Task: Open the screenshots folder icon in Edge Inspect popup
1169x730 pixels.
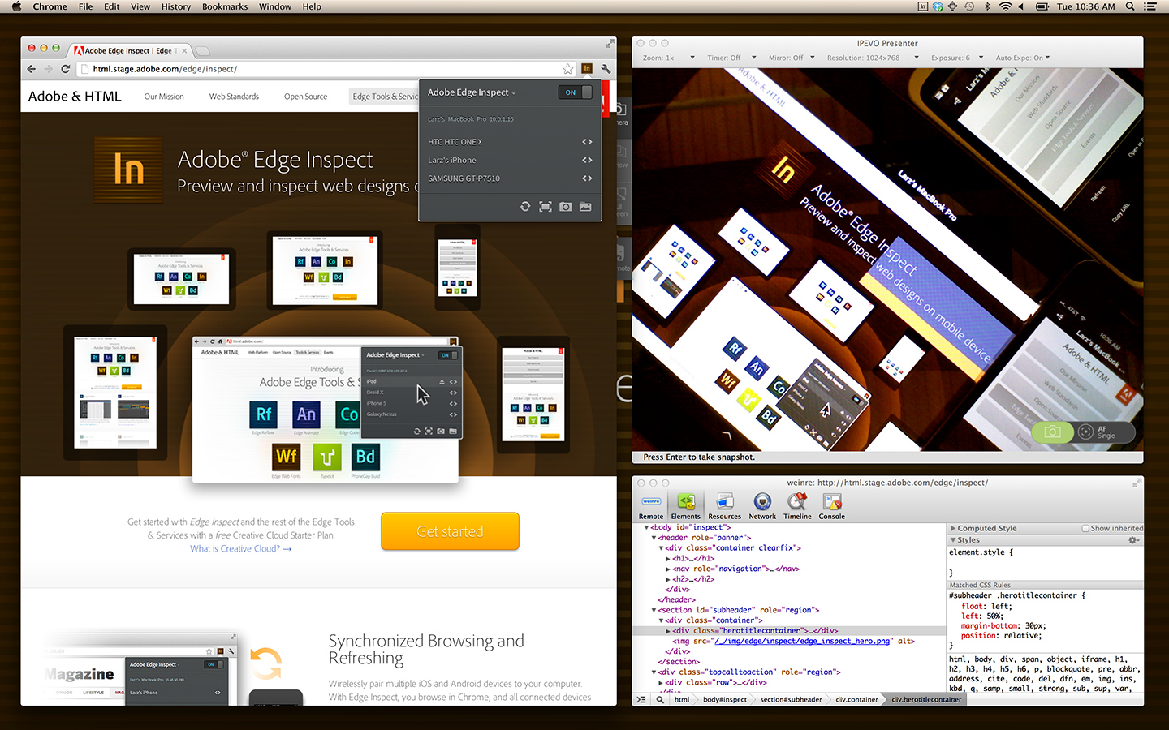Action: coord(585,207)
